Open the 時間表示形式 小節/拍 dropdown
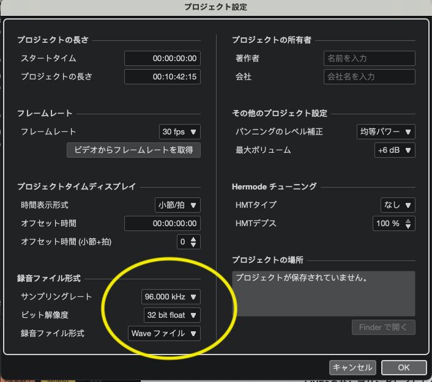Viewport: 432px width, 382px height. click(177, 205)
